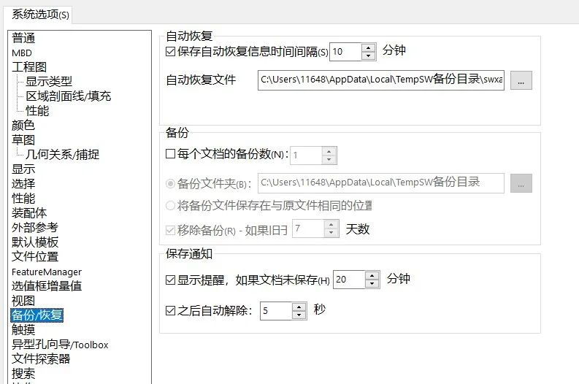The image size is (579, 384).
Task: Decrease the auto-dismiss seconds spinner
Action: pos(299,315)
